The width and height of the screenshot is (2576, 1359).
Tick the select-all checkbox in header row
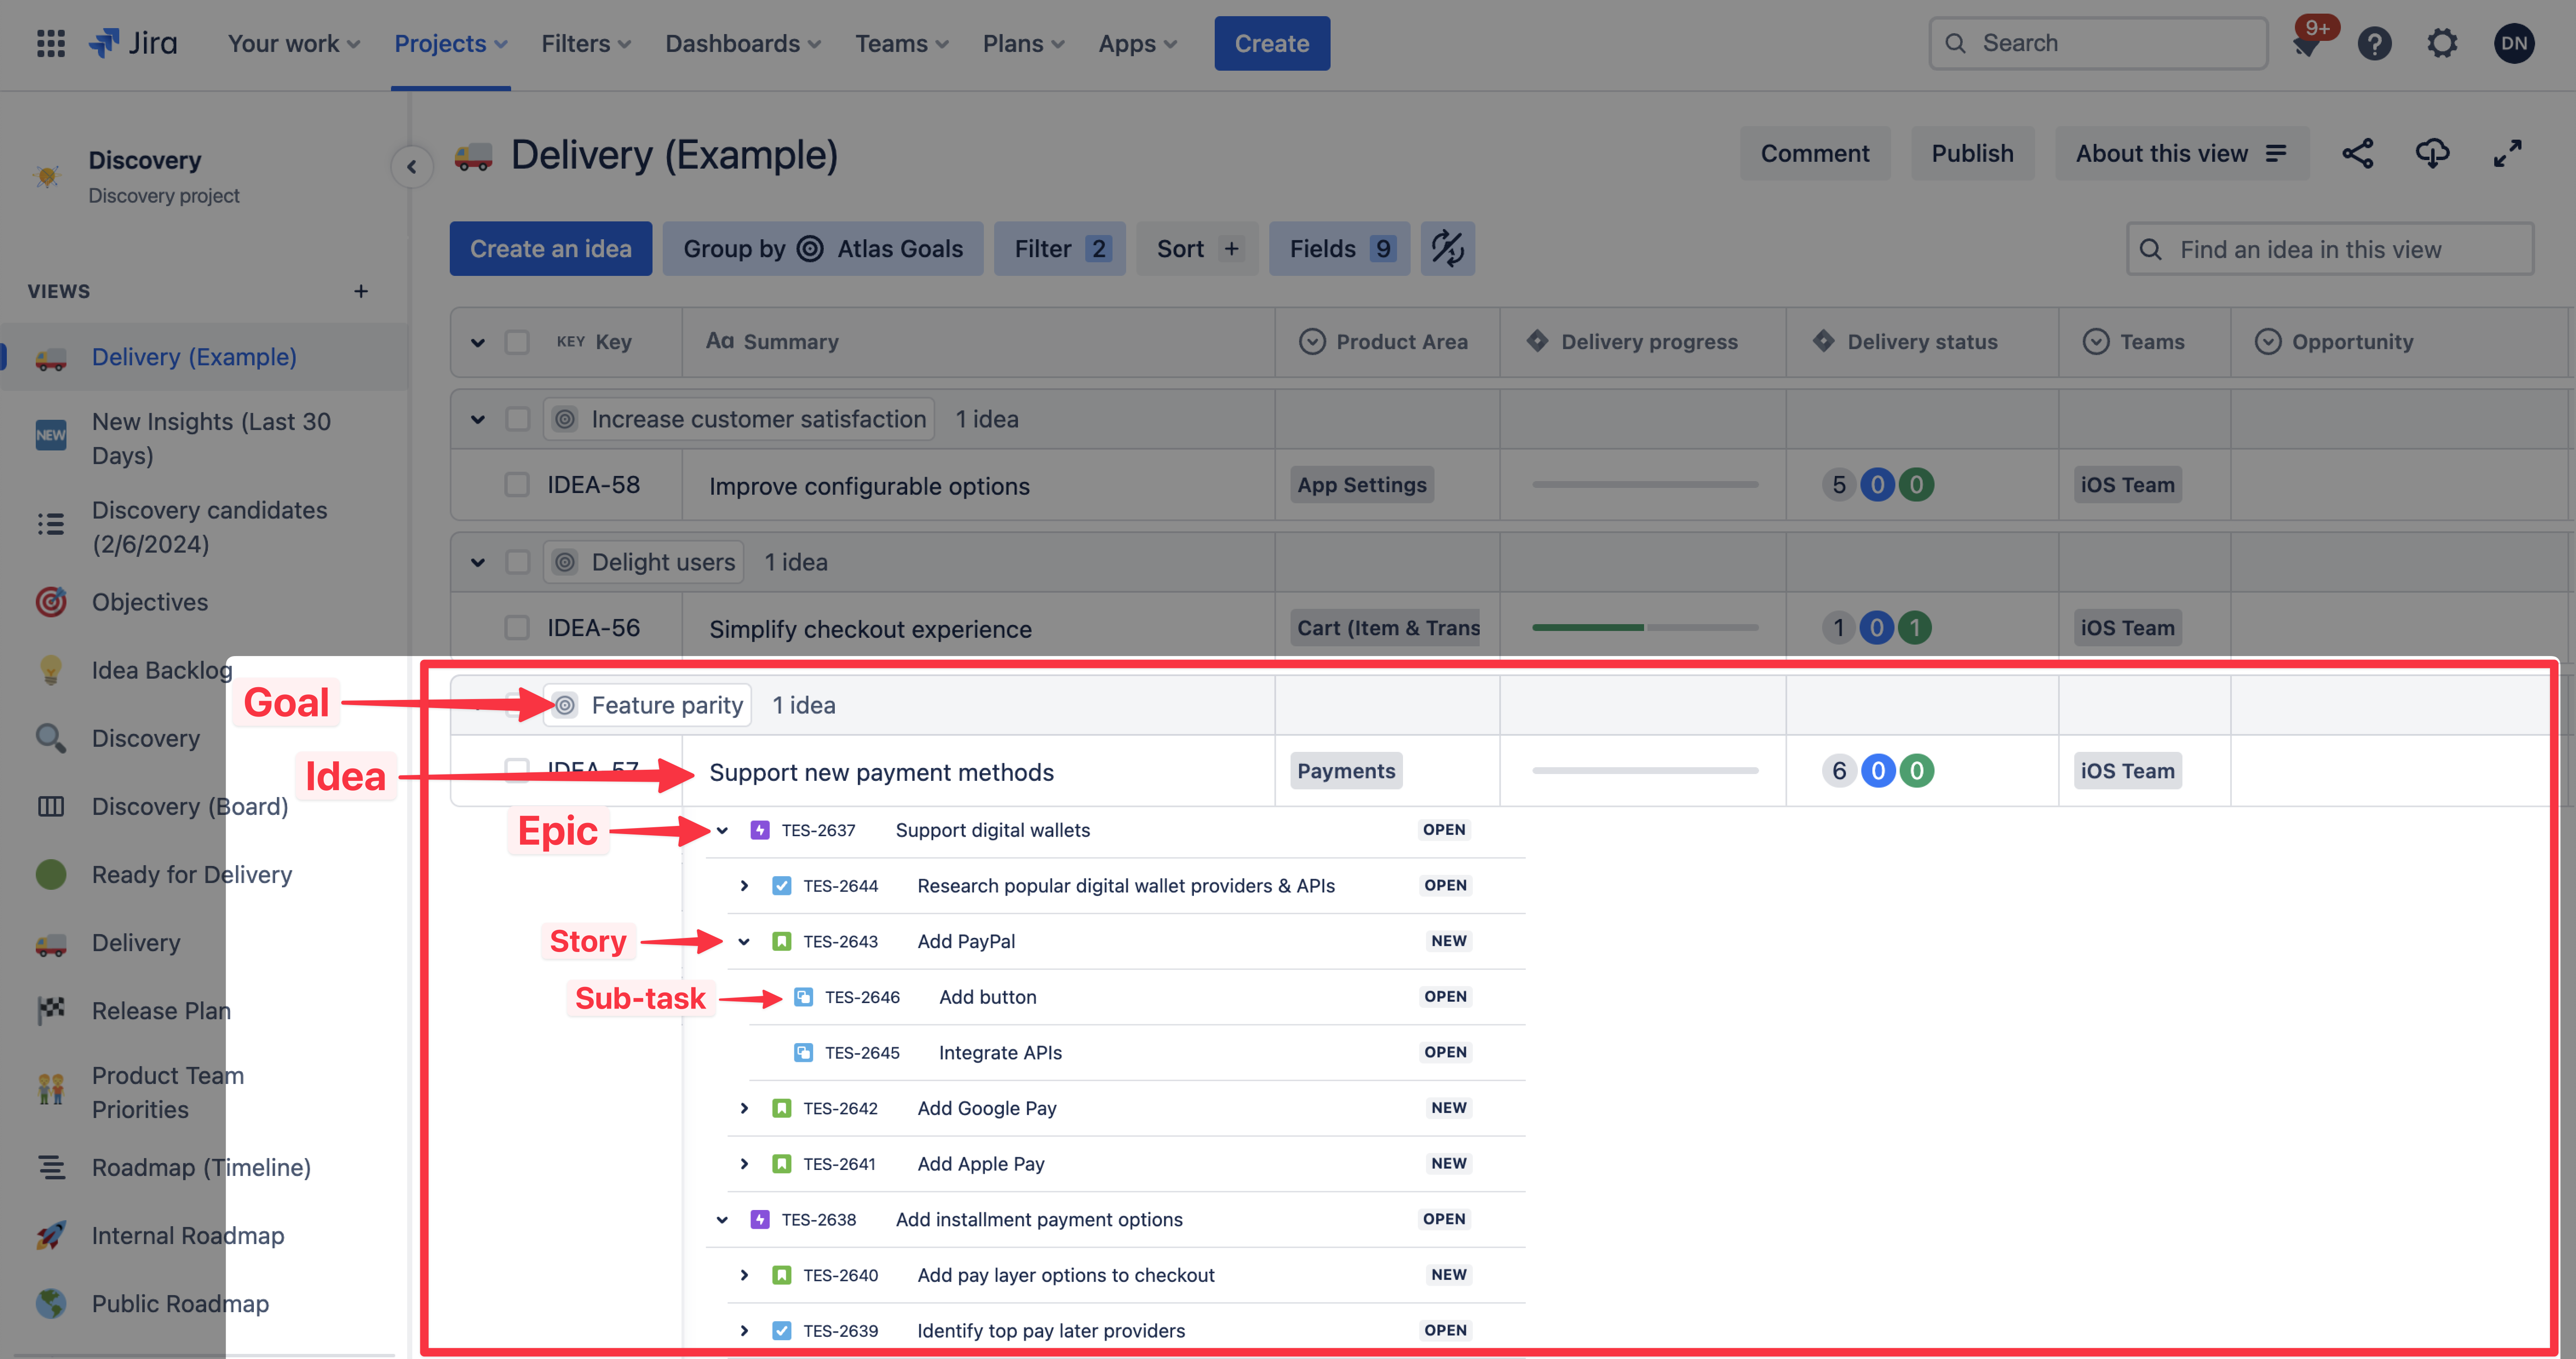pos(517,342)
